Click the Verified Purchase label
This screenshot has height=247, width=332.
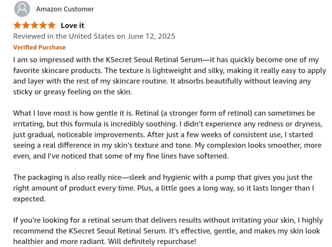[x=39, y=47]
